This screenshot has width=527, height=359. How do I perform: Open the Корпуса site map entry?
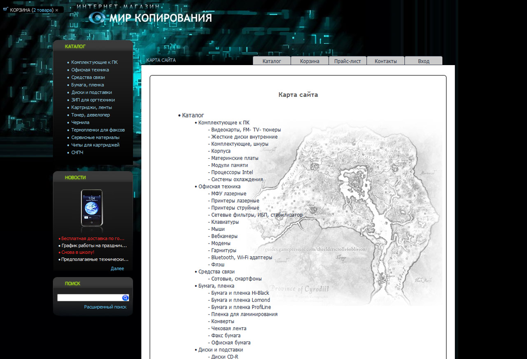click(x=221, y=151)
